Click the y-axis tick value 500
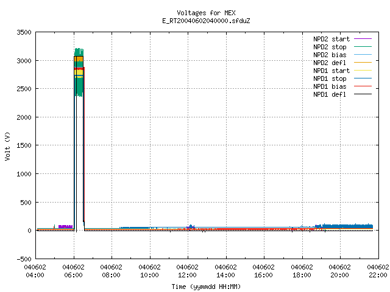This screenshot has width=390, height=292. (x=26, y=203)
